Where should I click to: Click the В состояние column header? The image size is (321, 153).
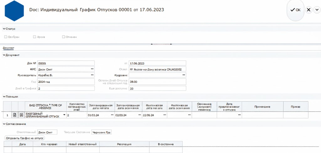[x=166, y=144]
